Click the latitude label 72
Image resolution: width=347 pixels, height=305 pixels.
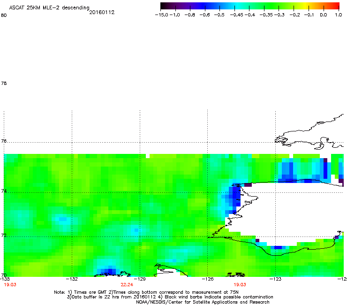[4, 235]
